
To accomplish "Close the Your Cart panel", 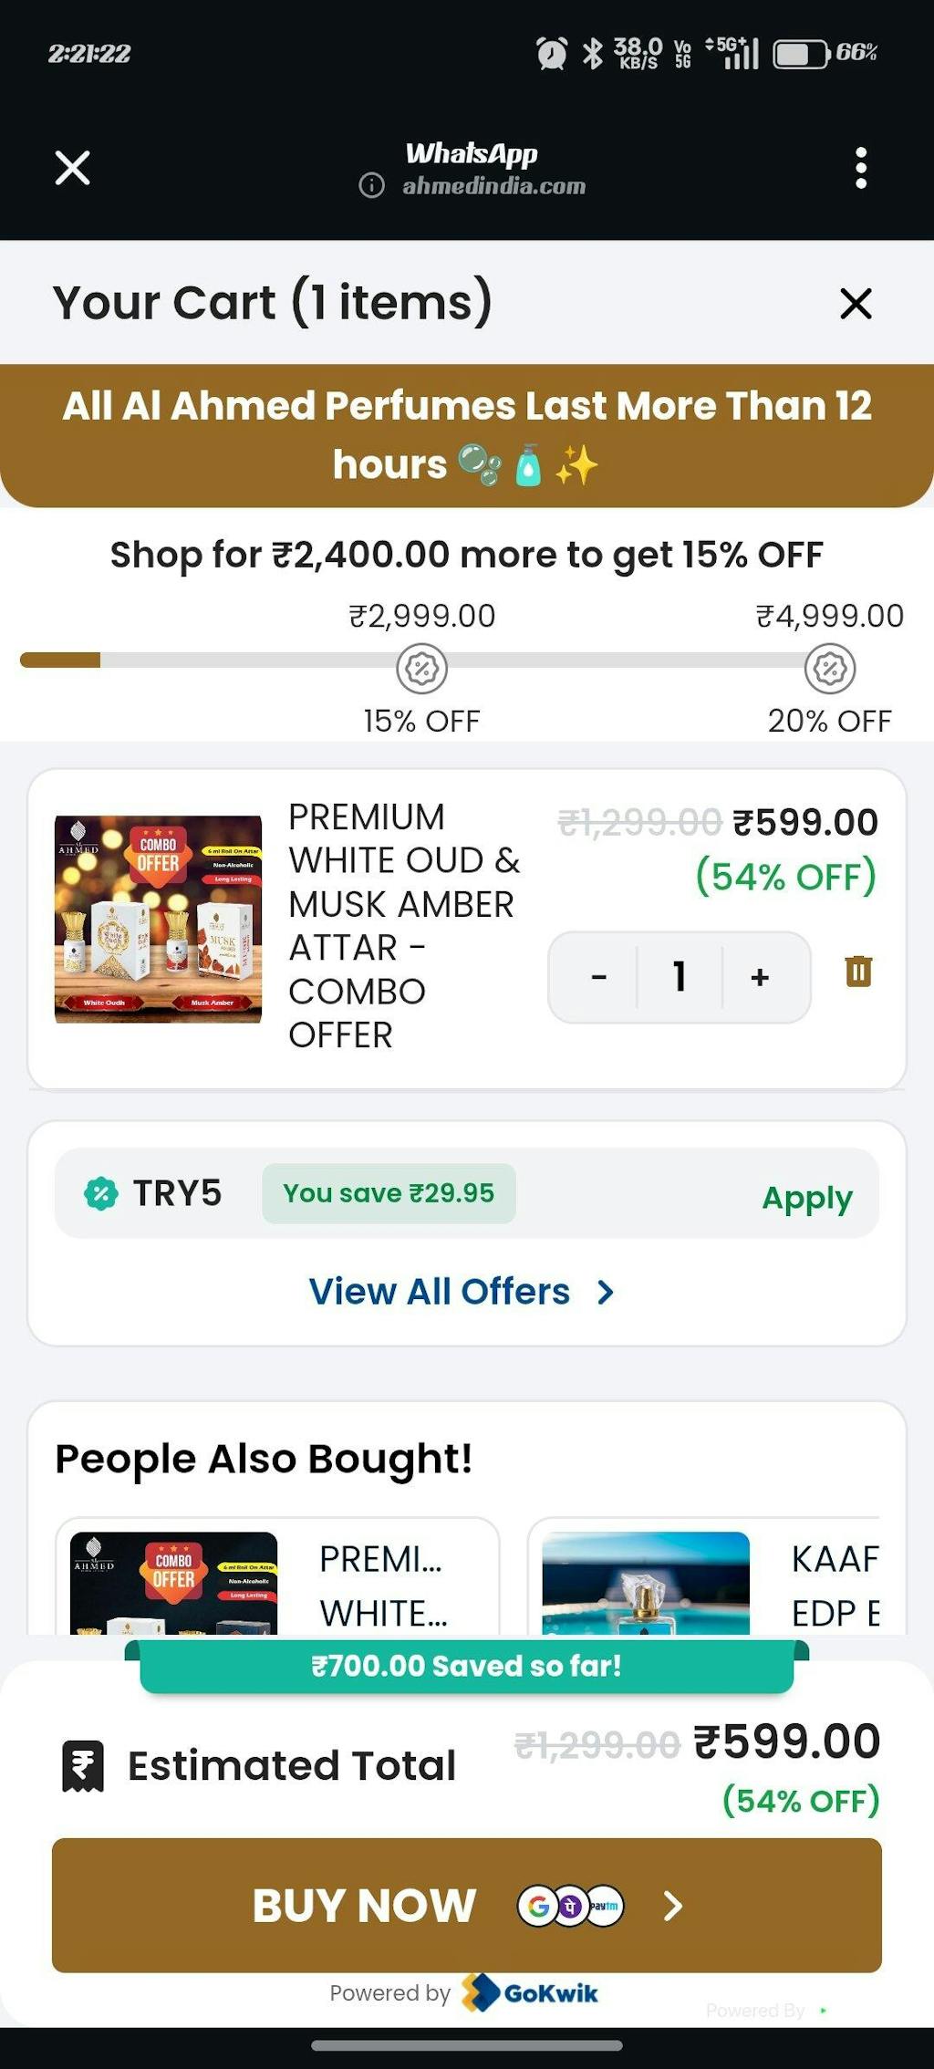I will coord(856,304).
